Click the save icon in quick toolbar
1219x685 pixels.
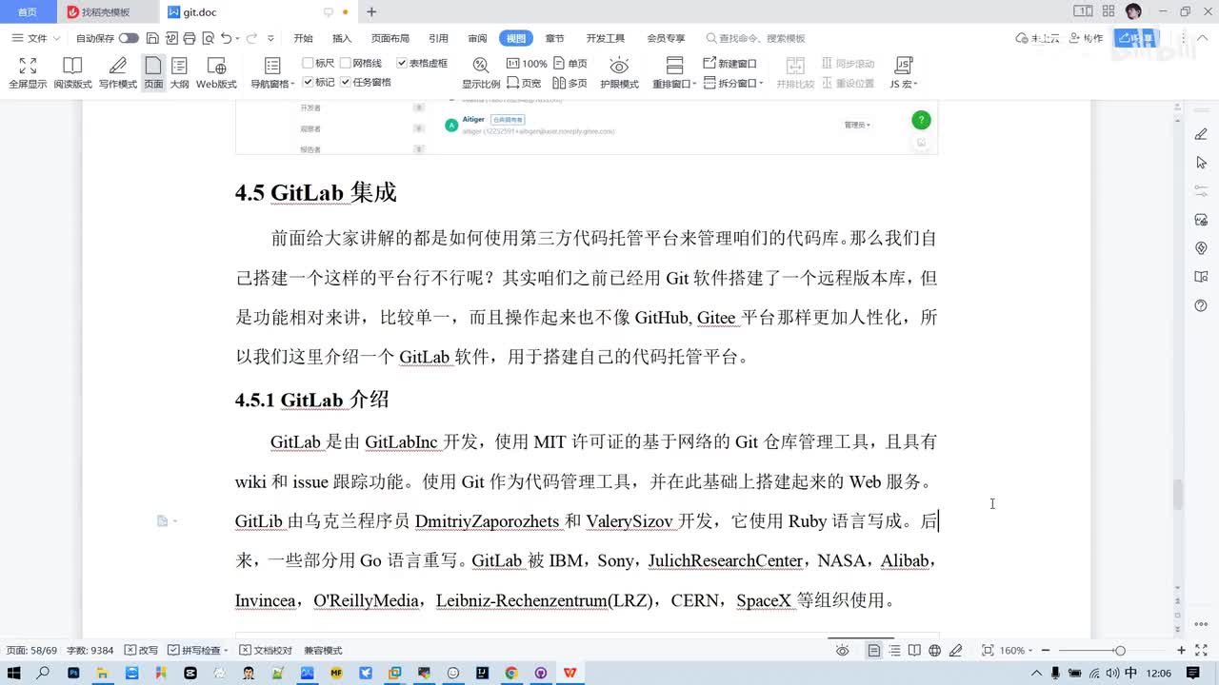point(153,38)
